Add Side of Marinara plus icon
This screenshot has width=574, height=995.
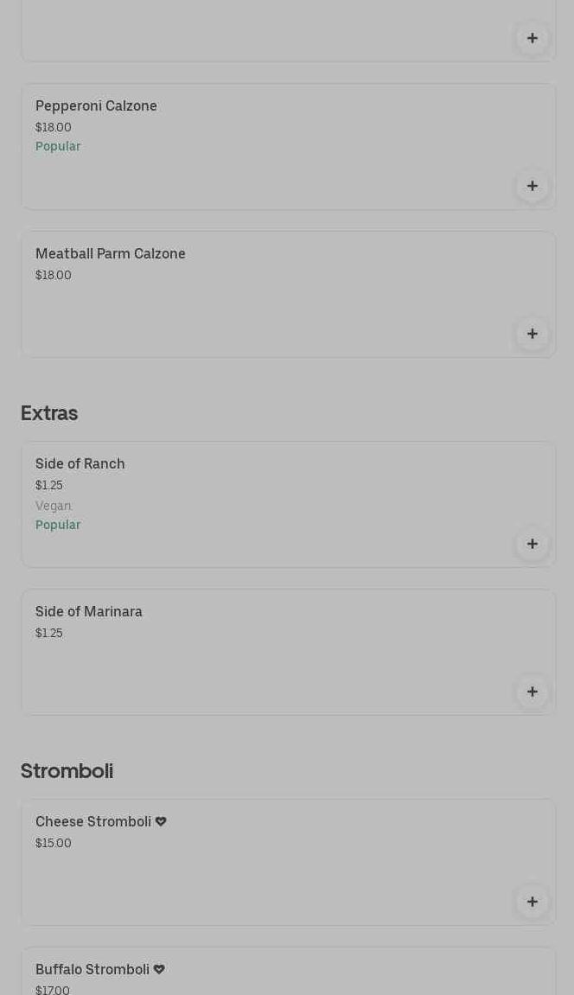click(x=533, y=692)
